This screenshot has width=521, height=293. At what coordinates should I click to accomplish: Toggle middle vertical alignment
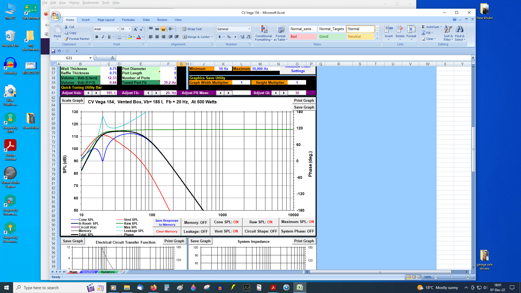tap(157, 29)
